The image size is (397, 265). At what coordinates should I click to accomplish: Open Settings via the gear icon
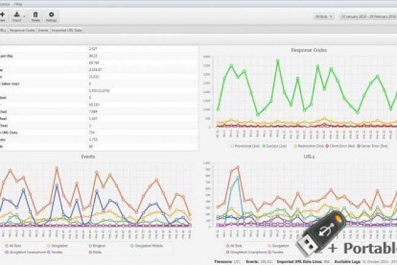[x=51, y=13]
